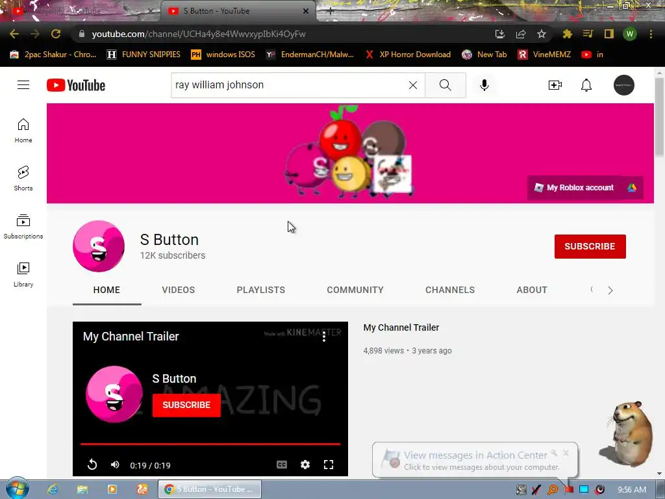Open Windows Explorer folder on taskbar

click(x=82, y=489)
